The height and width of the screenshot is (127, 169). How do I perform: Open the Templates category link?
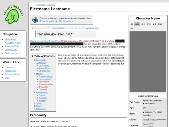click(x=51, y=5)
